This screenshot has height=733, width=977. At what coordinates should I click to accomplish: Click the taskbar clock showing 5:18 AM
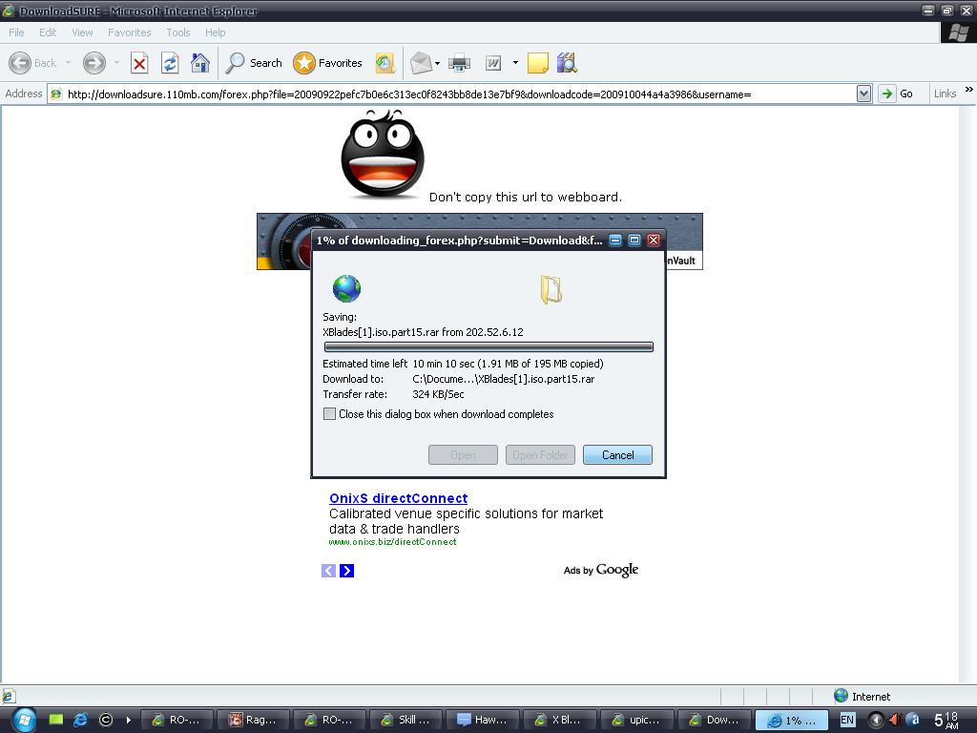click(946, 720)
